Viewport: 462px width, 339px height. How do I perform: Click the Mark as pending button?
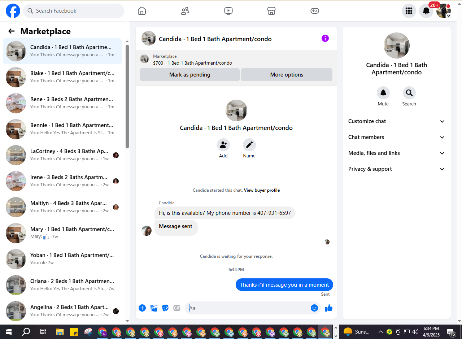pos(190,75)
